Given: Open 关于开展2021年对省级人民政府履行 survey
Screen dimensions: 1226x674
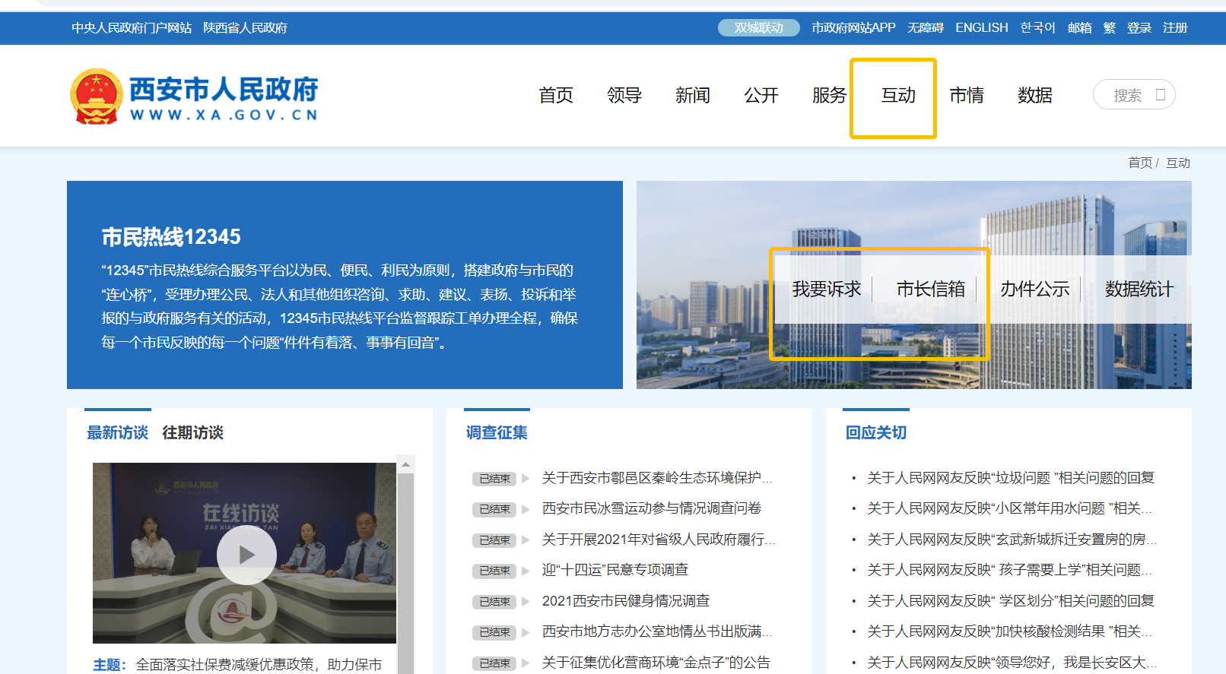Looking at the screenshot, I should pos(659,540).
